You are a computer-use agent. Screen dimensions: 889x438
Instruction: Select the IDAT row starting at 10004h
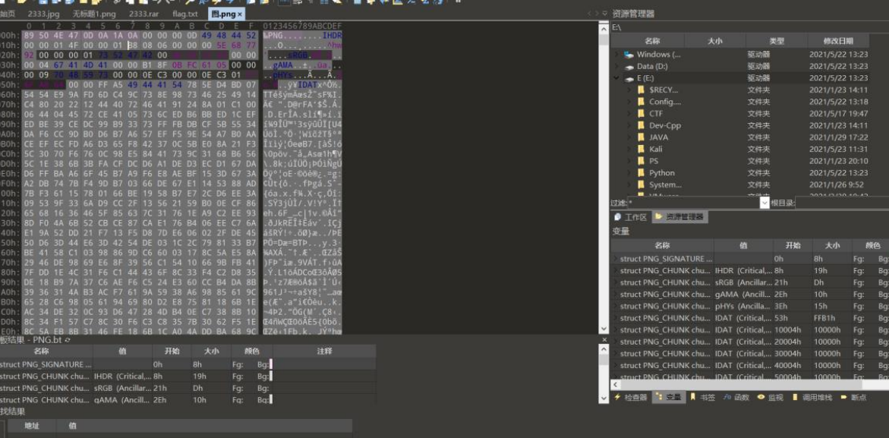pos(749,329)
